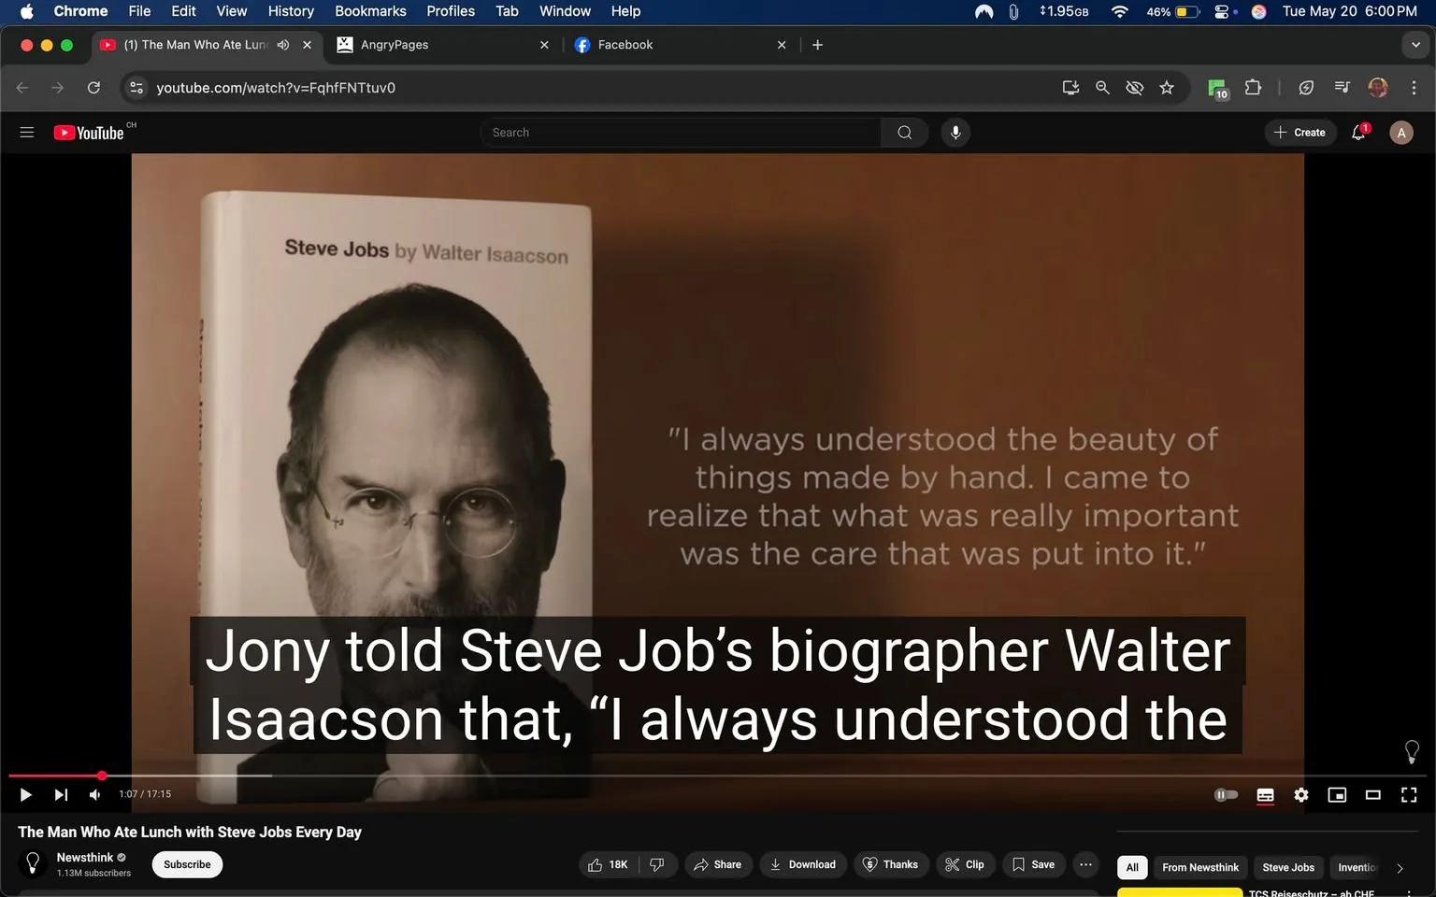Open the hamburger guide menu

click(x=26, y=132)
